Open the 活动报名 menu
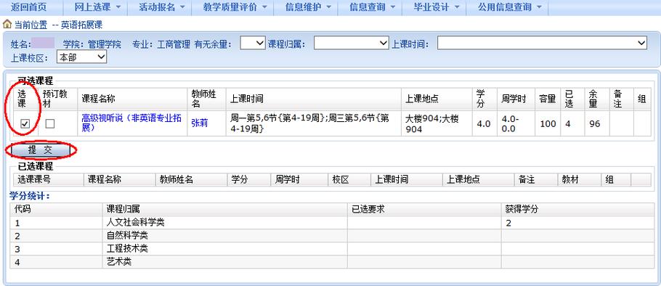 coord(162,7)
